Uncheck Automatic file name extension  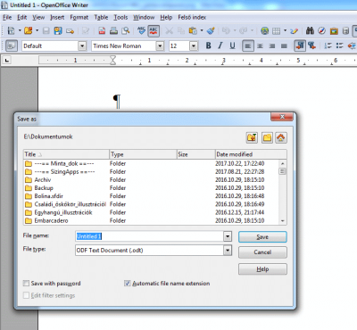[x=127, y=283]
